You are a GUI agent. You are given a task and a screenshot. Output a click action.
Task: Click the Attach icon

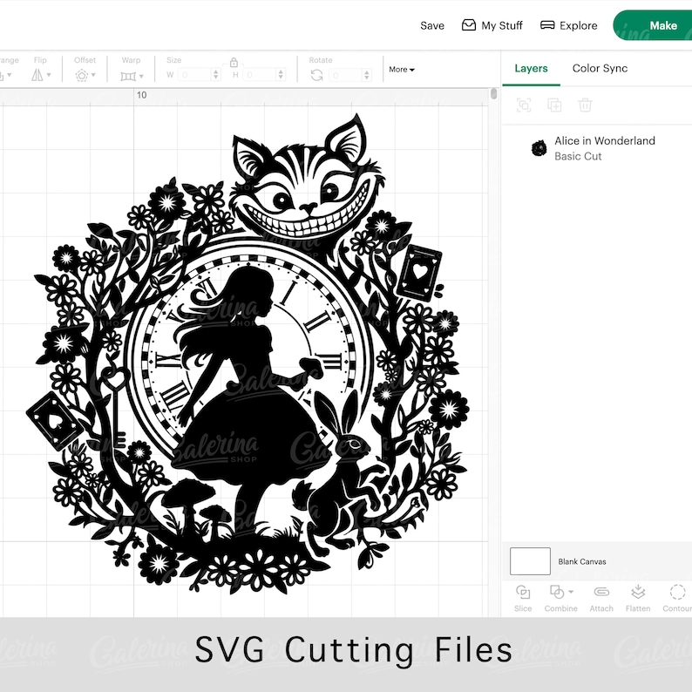(601, 592)
